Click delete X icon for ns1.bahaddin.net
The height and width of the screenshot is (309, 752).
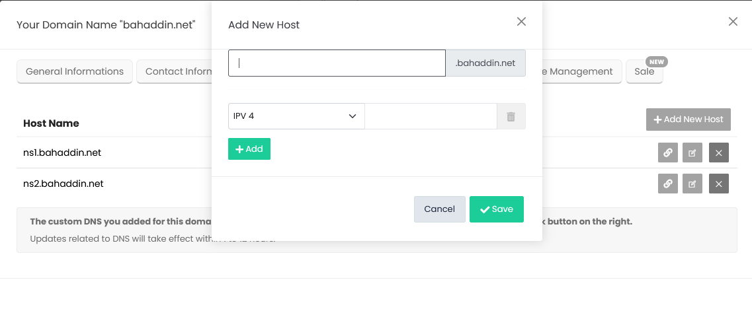(718, 153)
